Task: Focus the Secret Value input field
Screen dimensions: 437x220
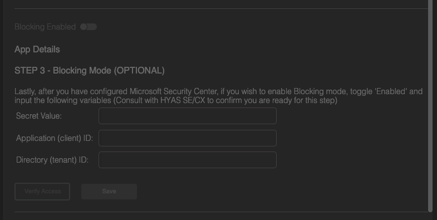Action: [x=188, y=116]
